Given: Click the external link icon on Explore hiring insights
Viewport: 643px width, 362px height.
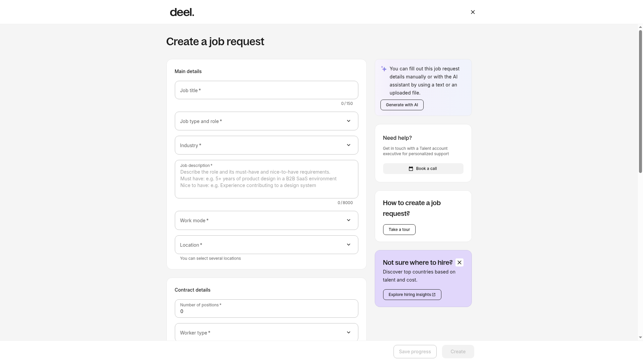Looking at the screenshot, I should point(434,295).
